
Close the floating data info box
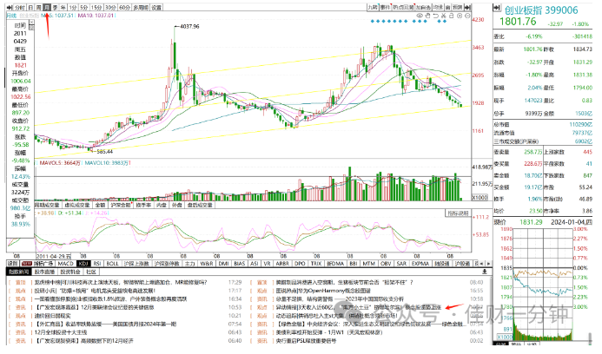click(31, 23)
